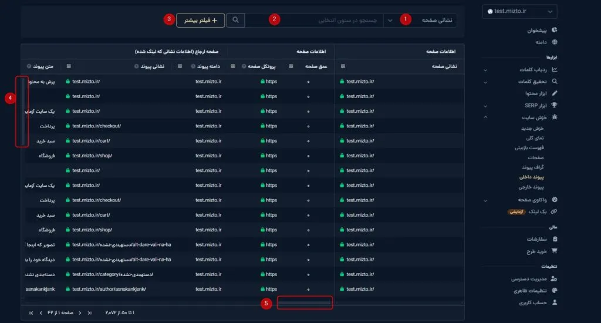
Task: Click help icon next to متن پیوند header
Action: pyautogui.click(x=29, y=66)
